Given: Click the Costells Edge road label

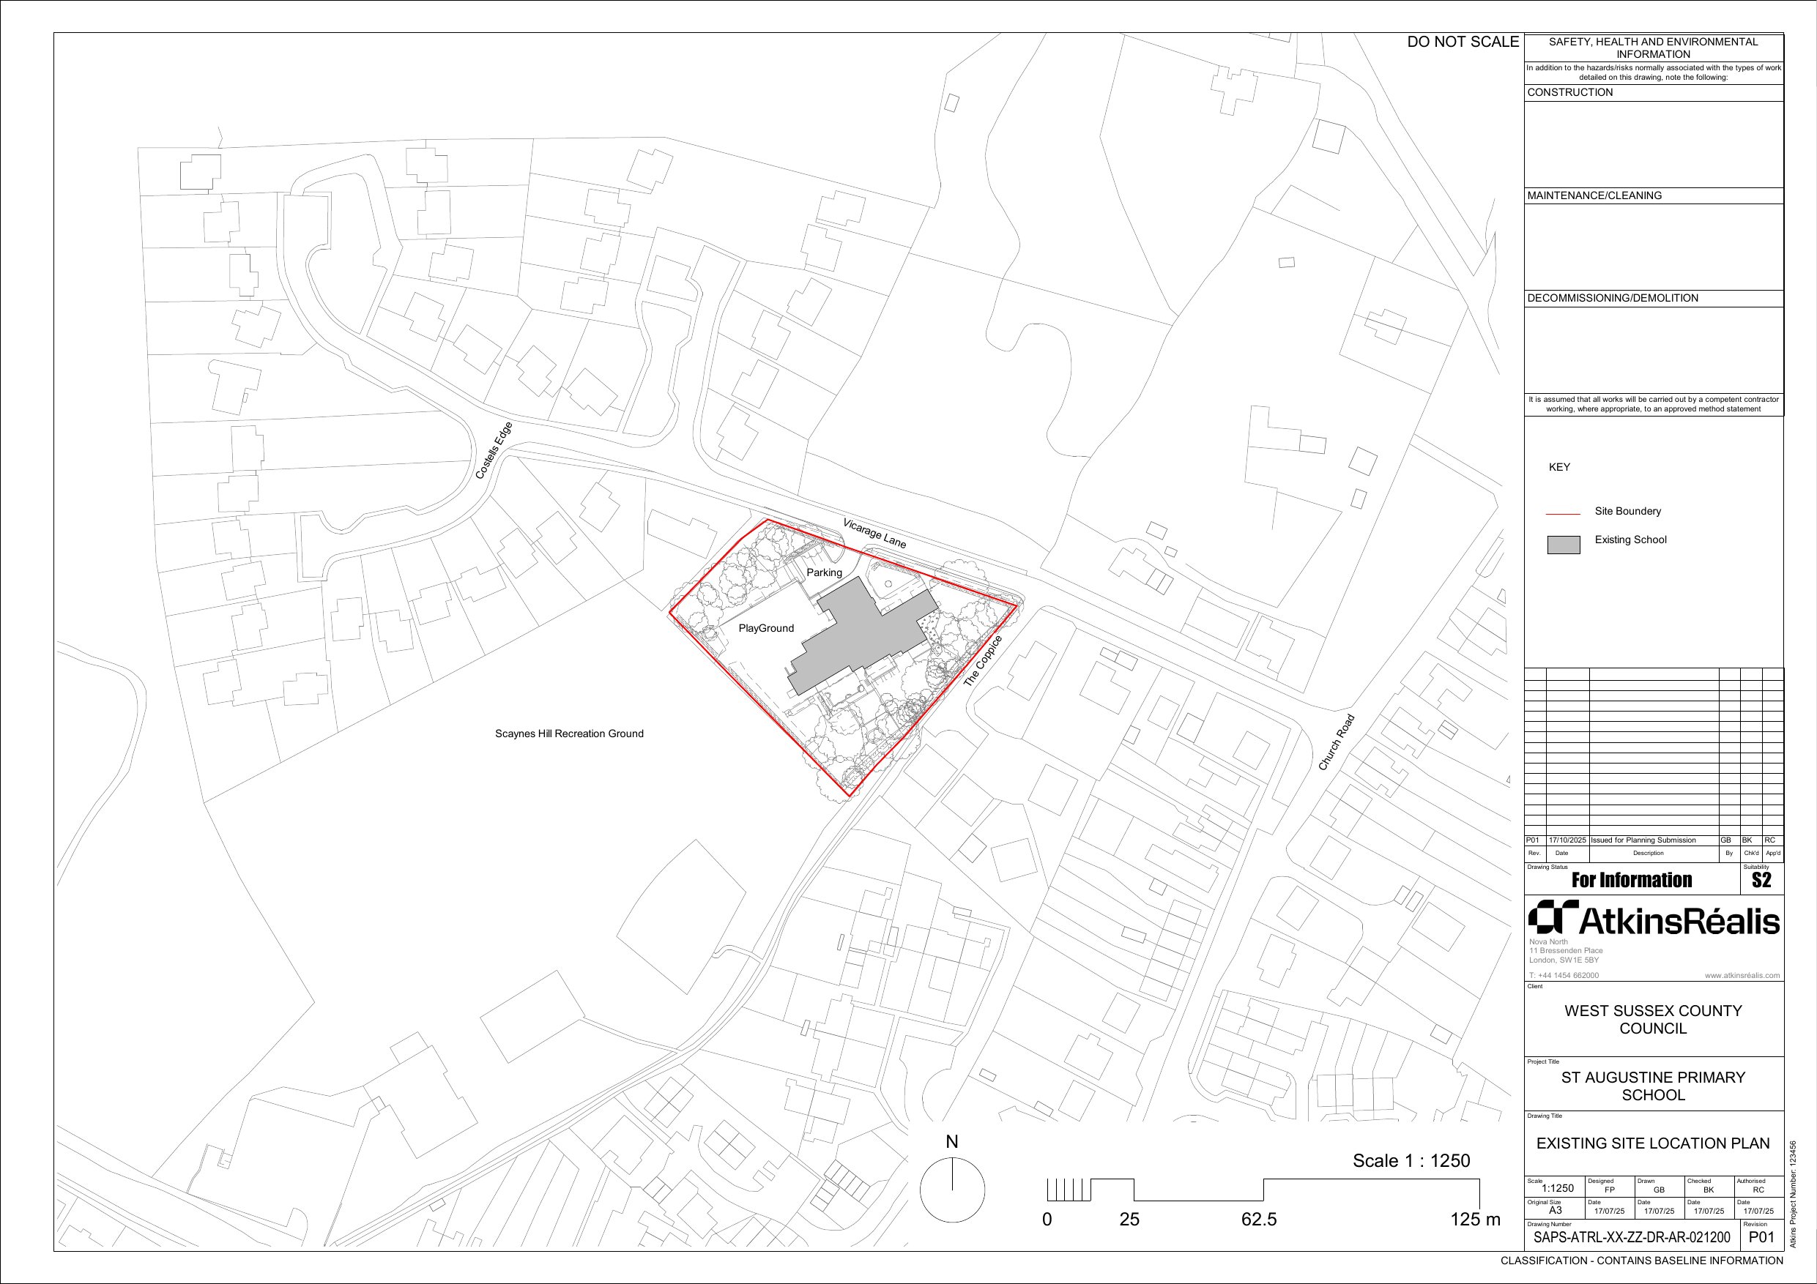Looking at the screenshot, I should (494, 451).
